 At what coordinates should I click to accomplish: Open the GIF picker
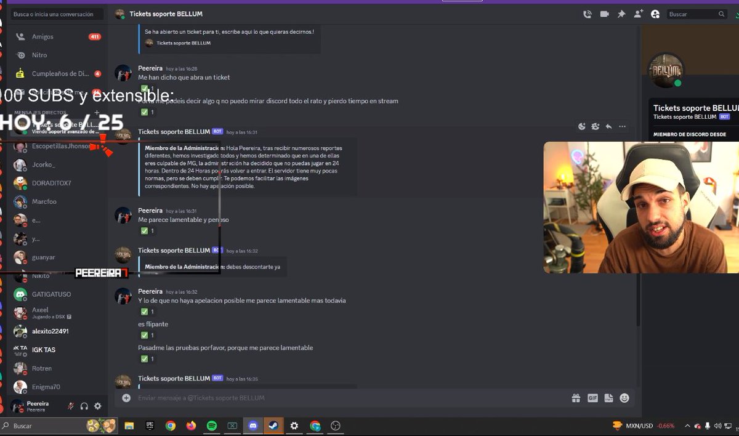click(592, 398)
